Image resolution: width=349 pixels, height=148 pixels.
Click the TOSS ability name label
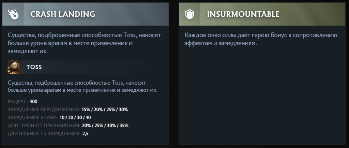(34, 67)
